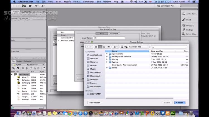The width and height of the screenshot is (209, 117).
Task: Select Downloads in Favorites sidebar
Action: coord(94,76)
